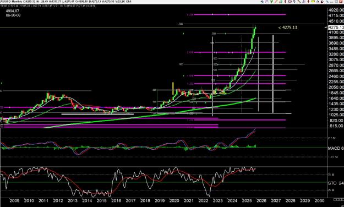Image resolution: width=344 pixels, height=207 pixels.
Task: Click the red circle minus icon
Action: tap(290, 1)
